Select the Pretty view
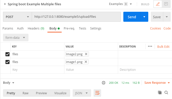Image resolution: width=172 pixels, height=99 pixels. [11, 93]
